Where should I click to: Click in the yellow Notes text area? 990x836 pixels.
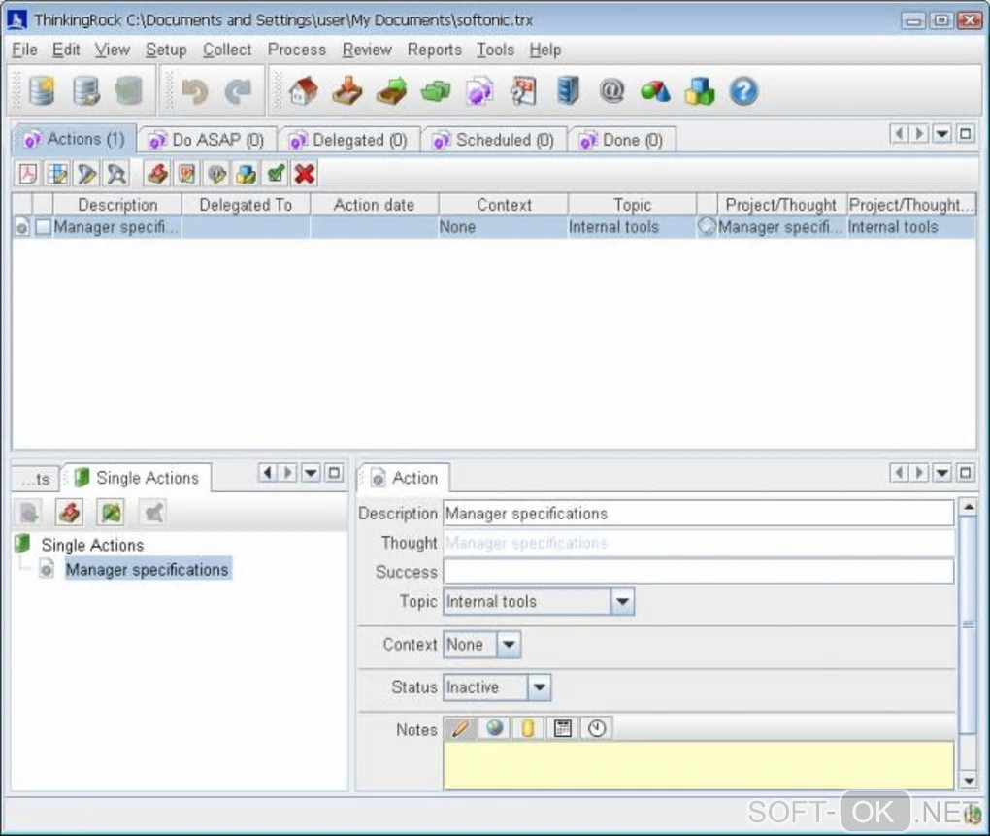click(x=698, y=765)
